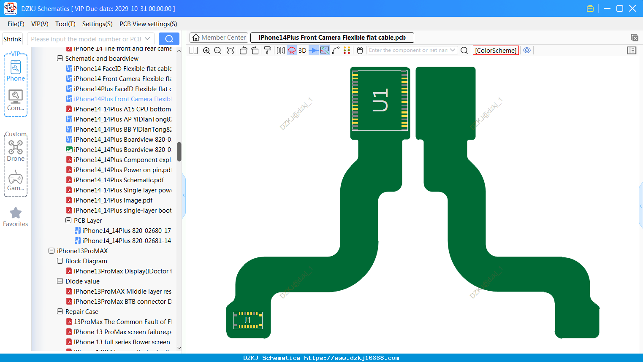Zoom in on the PCB view
643x362 pixels.
[x=206, y=50]
